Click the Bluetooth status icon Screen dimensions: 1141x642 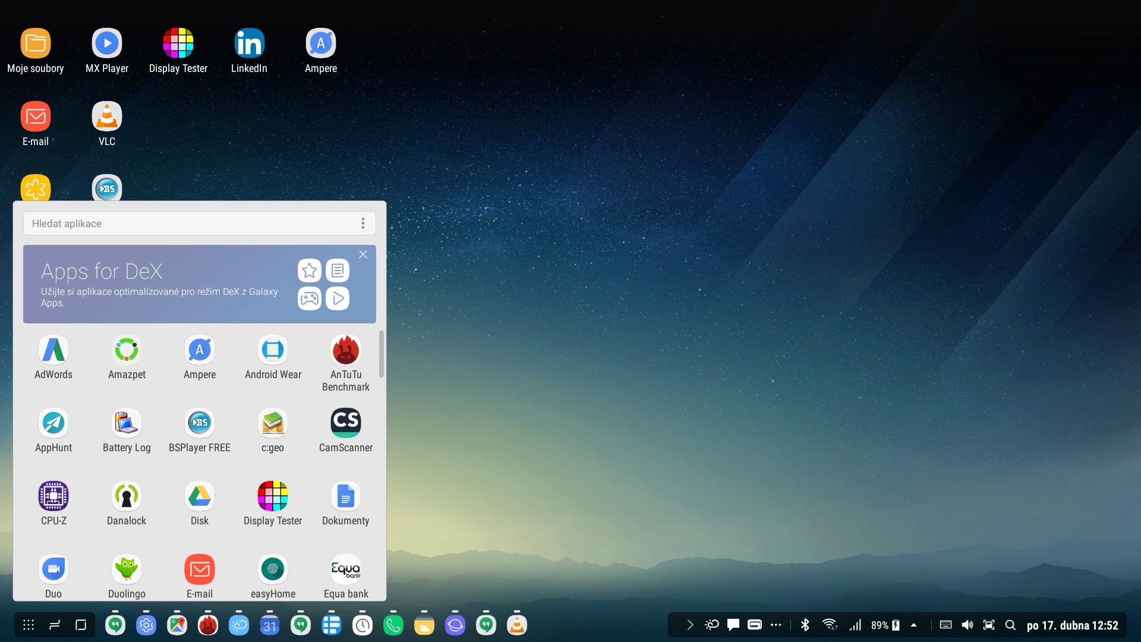click(x=805, y=625)
